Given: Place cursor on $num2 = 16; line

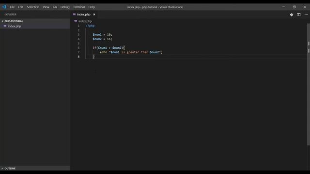Looking at the screenshot, I should click(102, 39).
